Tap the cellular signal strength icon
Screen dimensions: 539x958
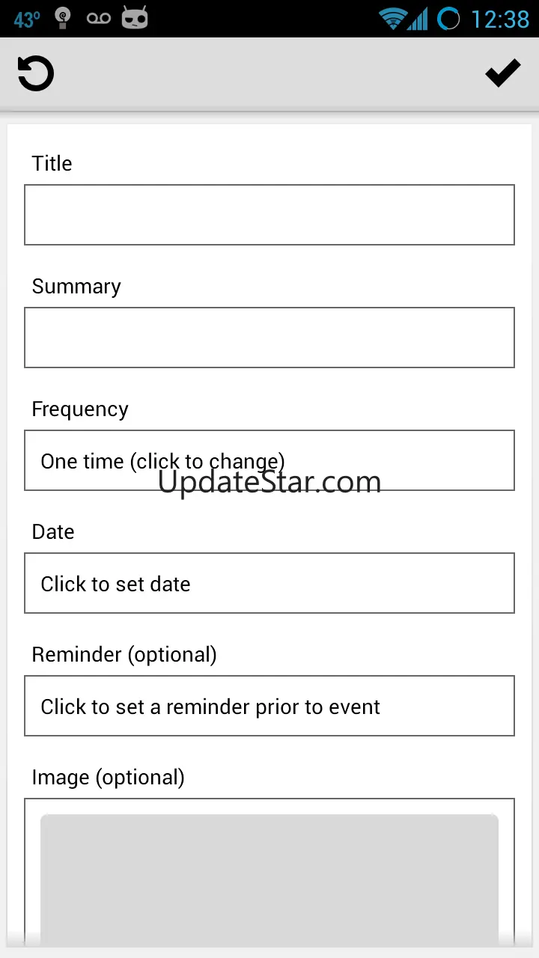tap(418, 18)
